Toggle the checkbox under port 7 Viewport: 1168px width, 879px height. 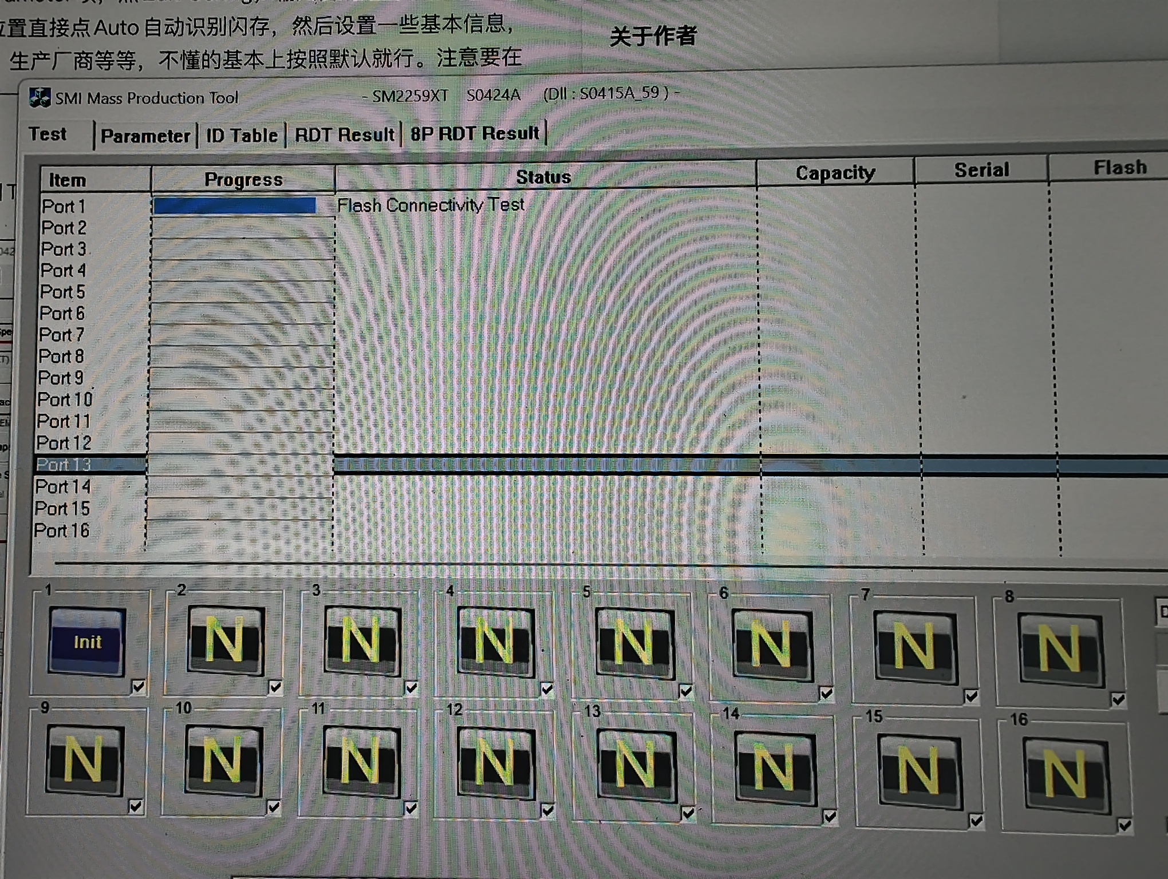tap(971, 696)
